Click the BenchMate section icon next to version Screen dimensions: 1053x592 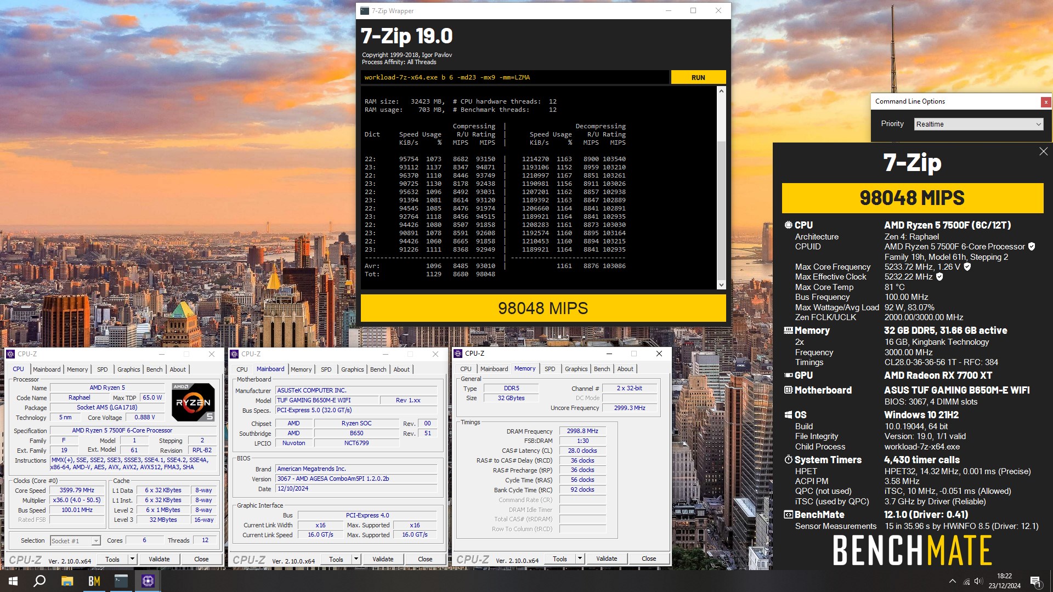point(788,515)
